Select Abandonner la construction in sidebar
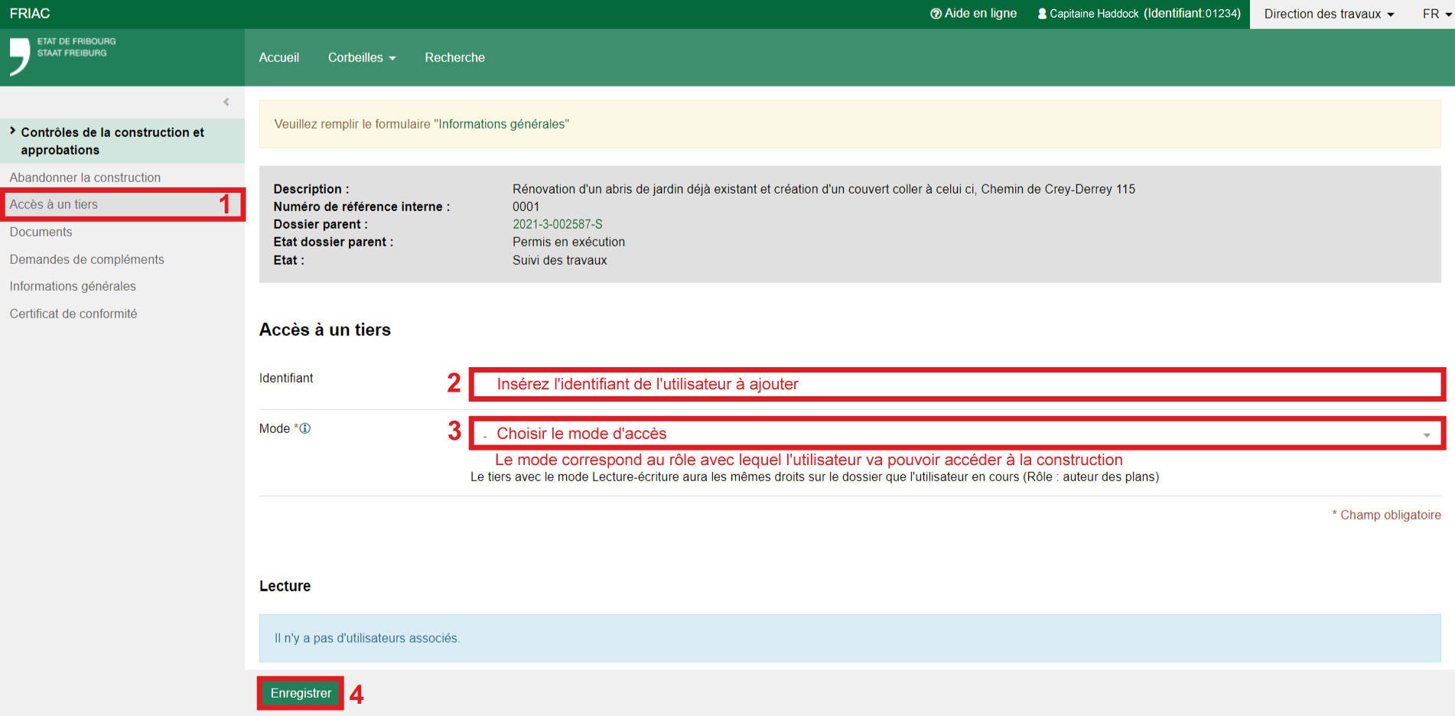The image size is (1455, 716). click(x=85, y=177)
